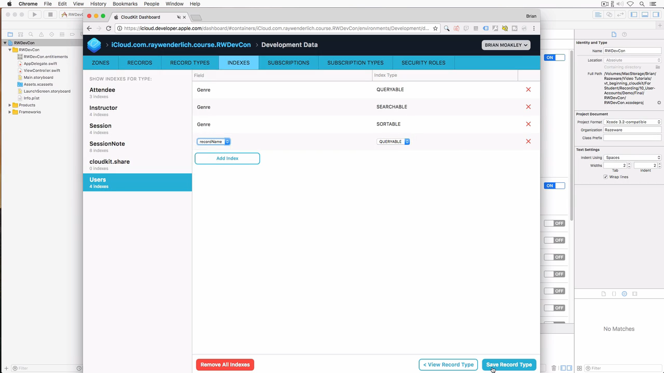The width and height of the screenshot is (664, 373).
Task: Go back in the Chrome browser
Action: pos(89,28)
